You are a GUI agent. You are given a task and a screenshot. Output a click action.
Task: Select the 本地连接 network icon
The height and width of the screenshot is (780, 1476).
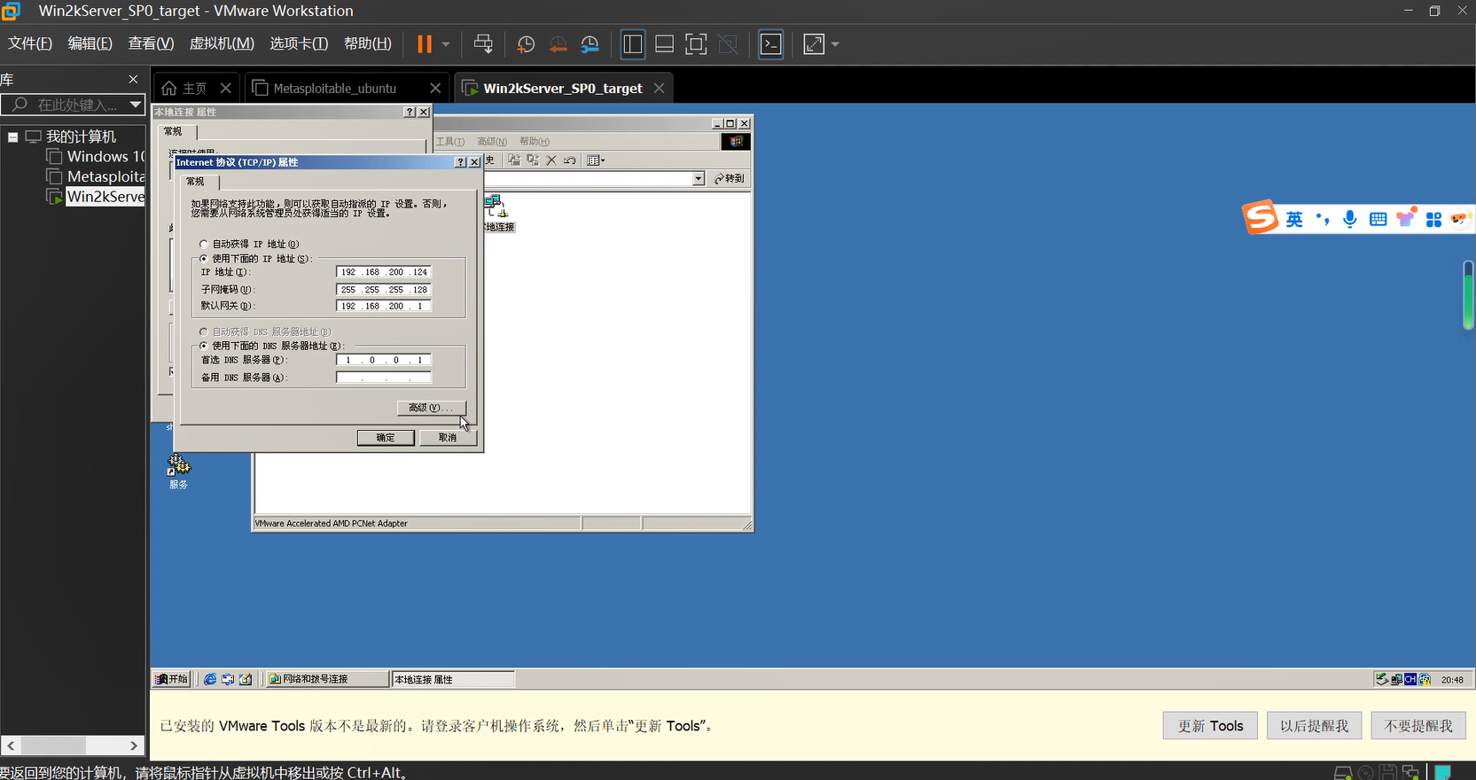pyautogui.click(x=498, y=214)
